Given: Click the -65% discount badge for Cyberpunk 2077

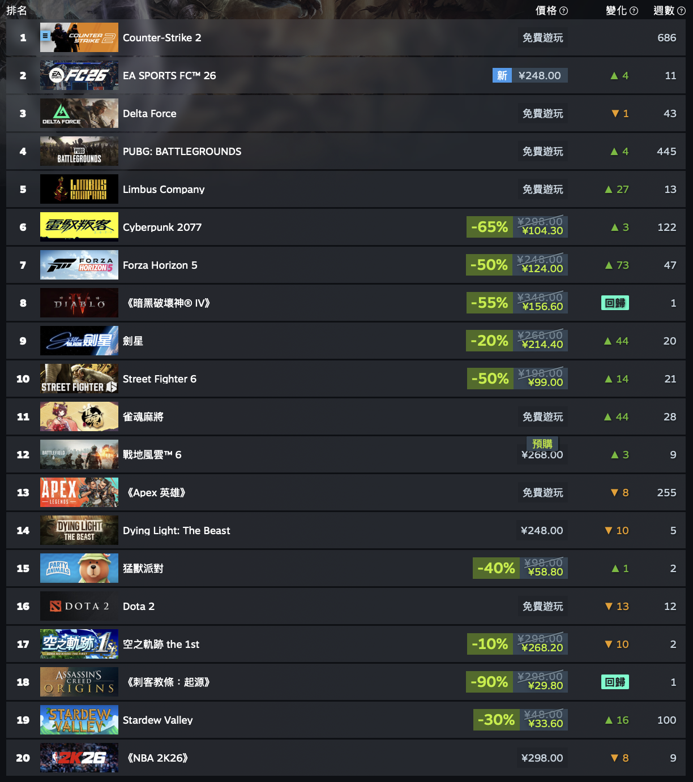Looking at the screenshot, I should [x=490, y=227].
